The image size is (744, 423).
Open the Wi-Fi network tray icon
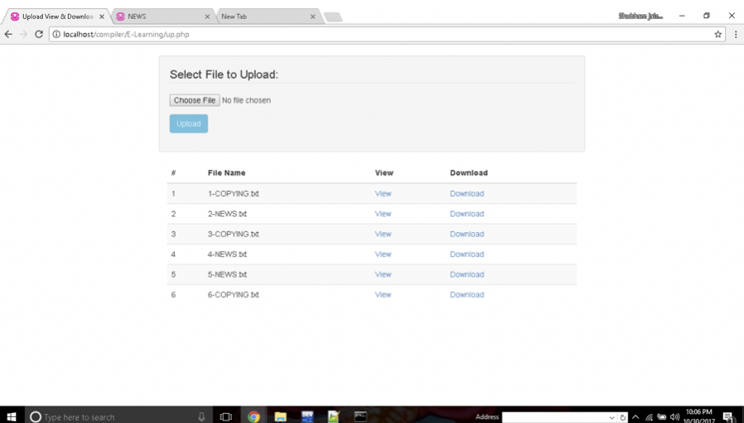click(649, 417)
